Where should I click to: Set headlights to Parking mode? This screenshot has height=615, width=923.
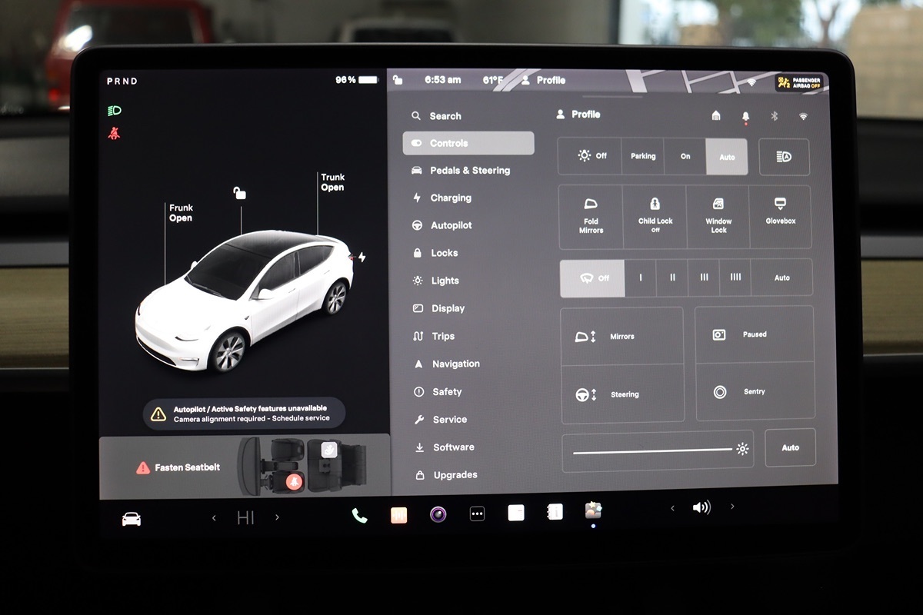[643, 156]
